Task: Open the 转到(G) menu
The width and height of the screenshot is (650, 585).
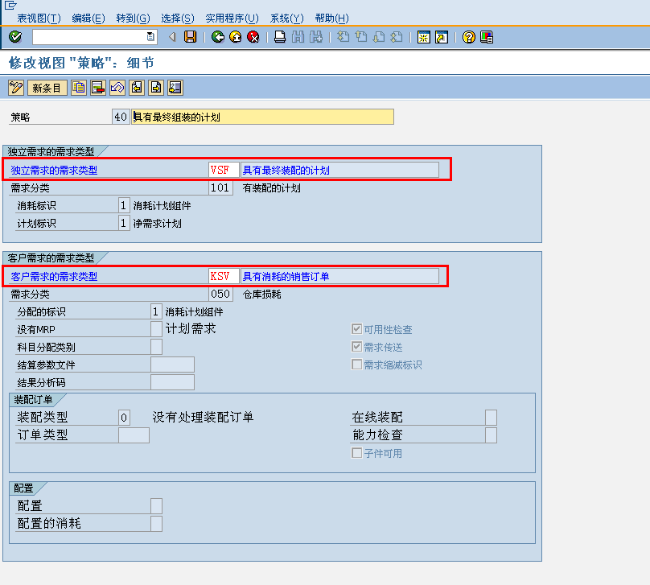Action: 133,19
